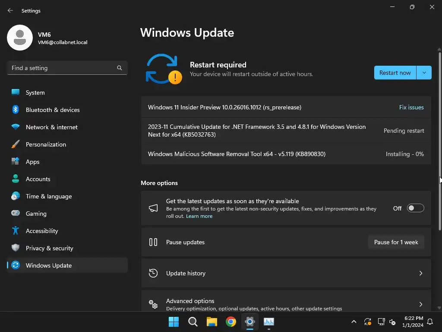Toggle Get the latest updates switch on
The width and height of the screenshot is (442, 332).
point(416,208)
